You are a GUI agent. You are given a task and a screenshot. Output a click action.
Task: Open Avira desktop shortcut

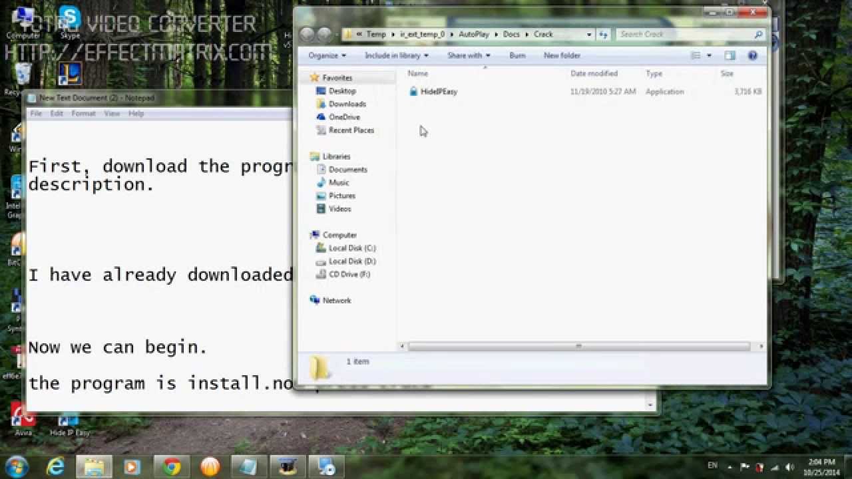coord(23,418)
